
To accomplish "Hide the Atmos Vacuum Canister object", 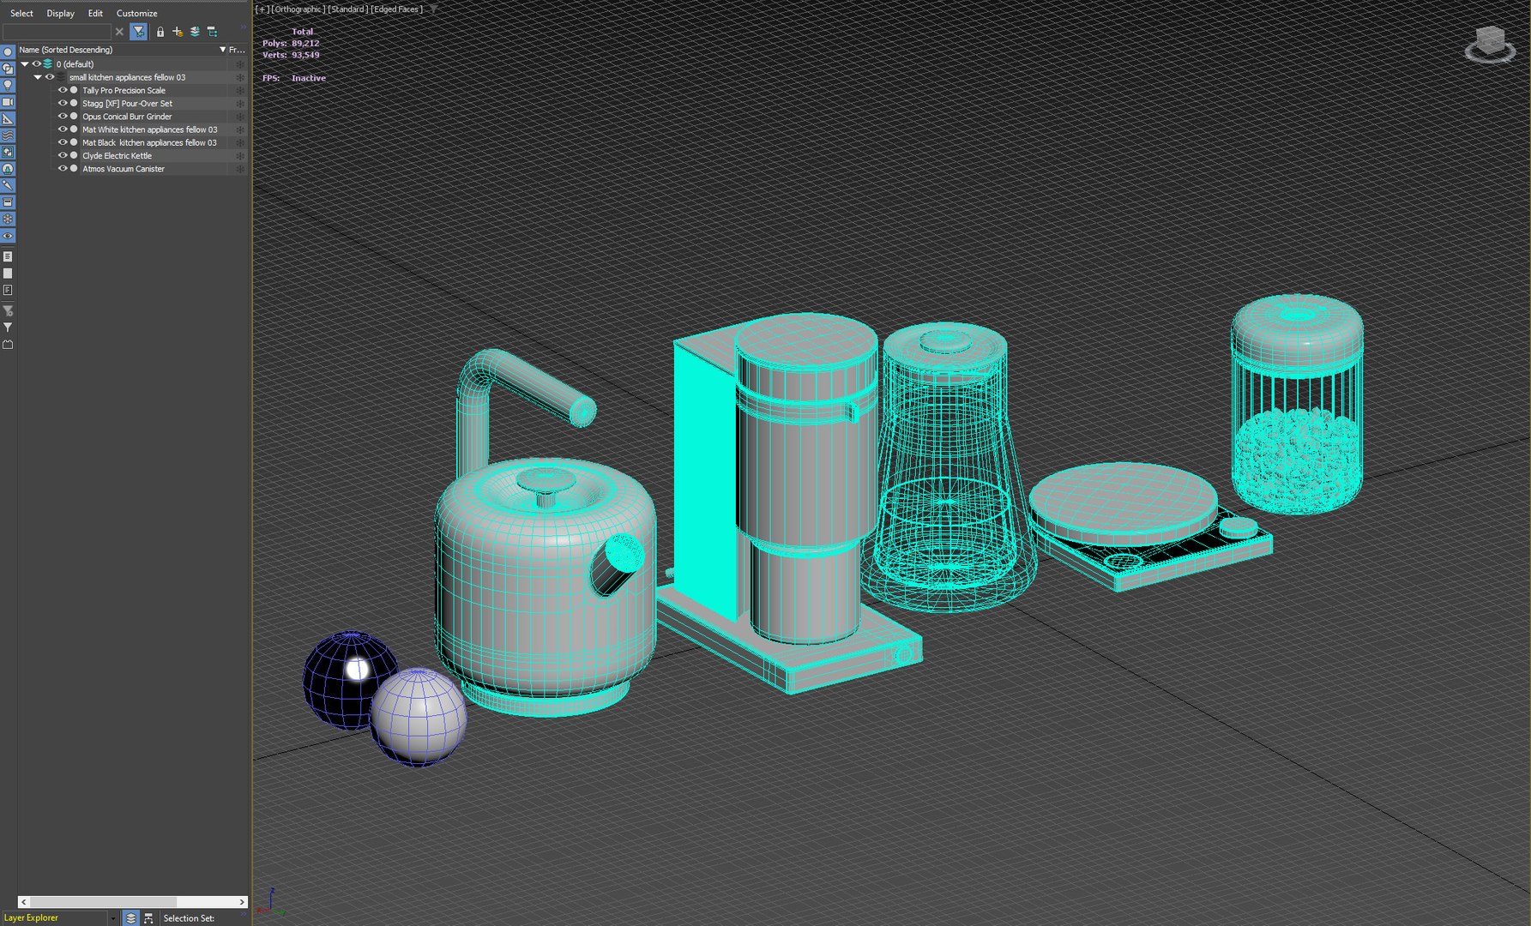I will (62, 168).
